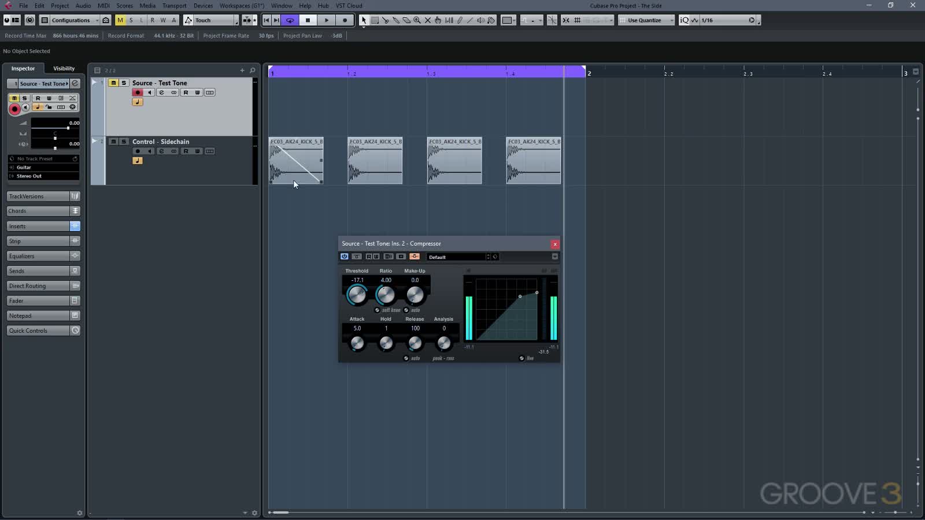Solo the Control - Sidechain track
This screenshot has height=520, width=925.
[x=123, y=142]
